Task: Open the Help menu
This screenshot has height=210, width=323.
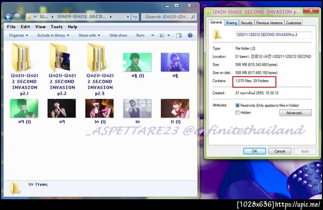Action: point(73,27)
